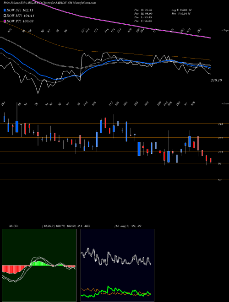
Task: Open the MACD histogram chart panel
Action: 39,265
